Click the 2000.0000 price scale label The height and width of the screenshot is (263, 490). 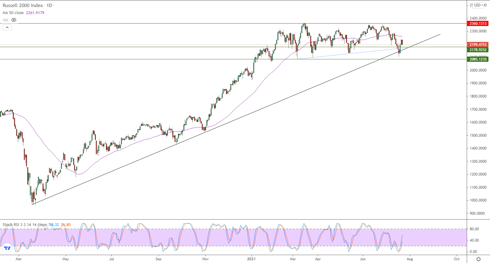478,70
